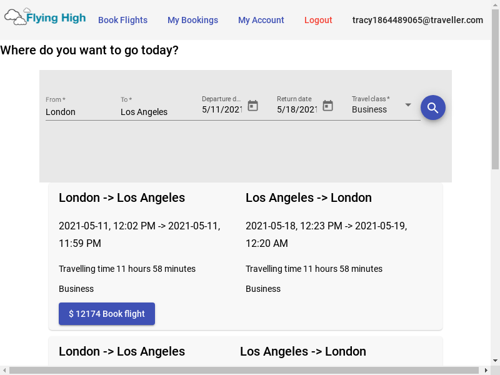Click the vertical scrollbar thumb

coord(495,89)
